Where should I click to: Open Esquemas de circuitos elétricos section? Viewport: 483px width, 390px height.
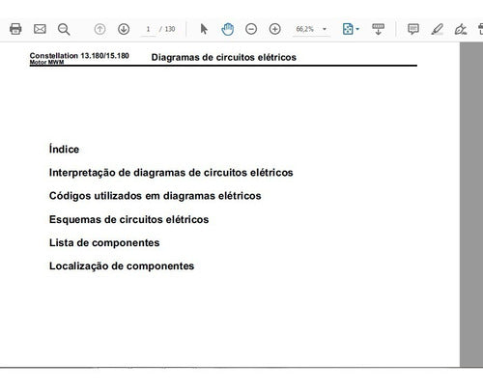pos(128,219)
